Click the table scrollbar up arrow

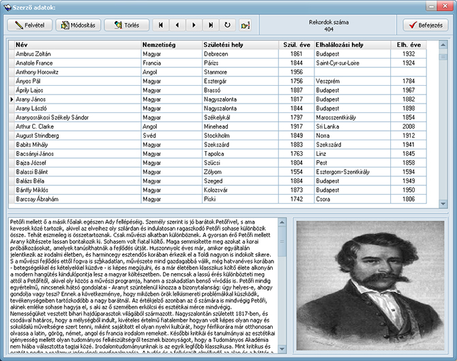pyautogui.click(x=443, y=45)
